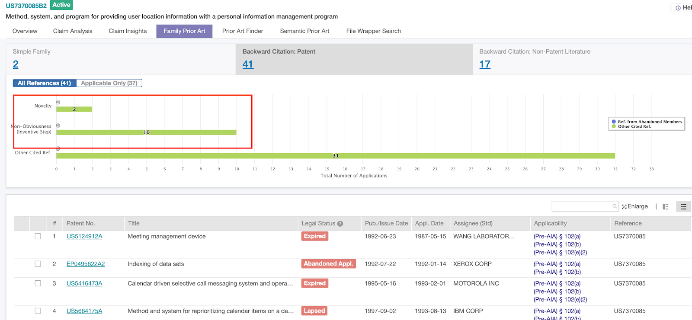Click the Abandoned Appl. status badge
Image resolution: width=692 pixels, height=320 pixels.
coord(329,264)
